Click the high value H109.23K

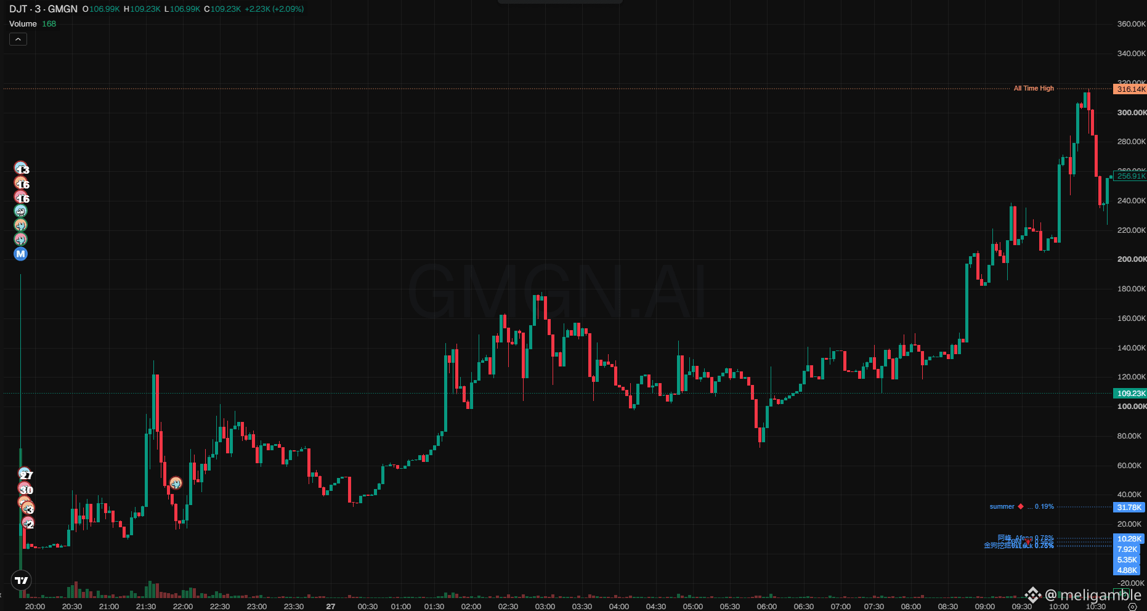pos(142,9)
